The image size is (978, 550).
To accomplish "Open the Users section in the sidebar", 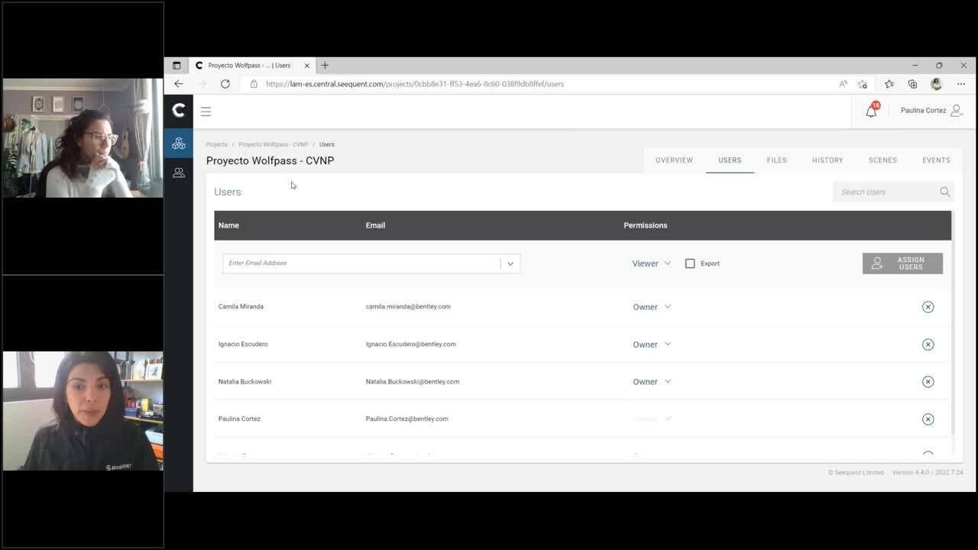I will click(x=179, y=173).
